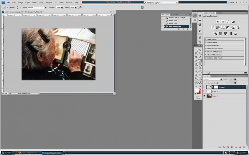The image size is (249, 155).
Task: Select the History Brush tool
Action: [200, 64]
